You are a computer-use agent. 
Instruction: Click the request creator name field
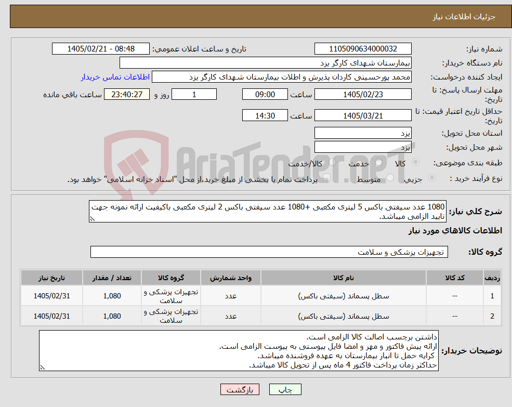(x=281, y=77)
